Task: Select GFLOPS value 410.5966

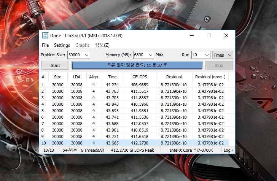Action: [x=139, y=104]
